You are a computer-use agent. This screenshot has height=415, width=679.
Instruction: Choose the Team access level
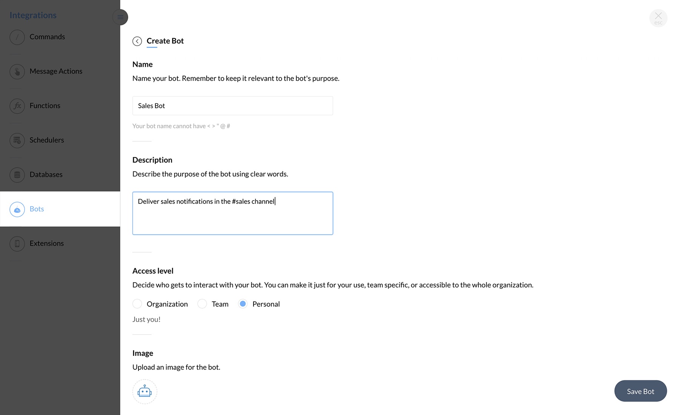click(202, 304)
